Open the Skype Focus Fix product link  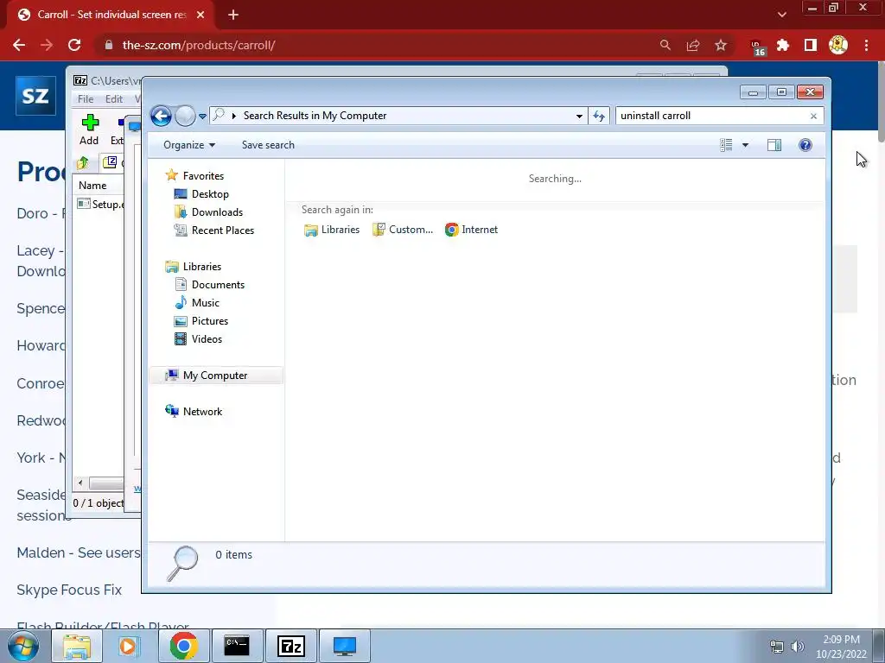[x=69, y=590]
